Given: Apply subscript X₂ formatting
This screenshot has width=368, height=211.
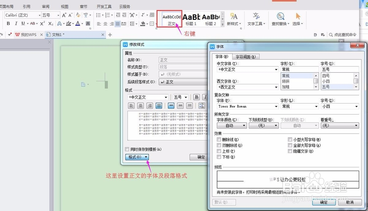Looking at the screenshot, I should click(x=51, y=23).
